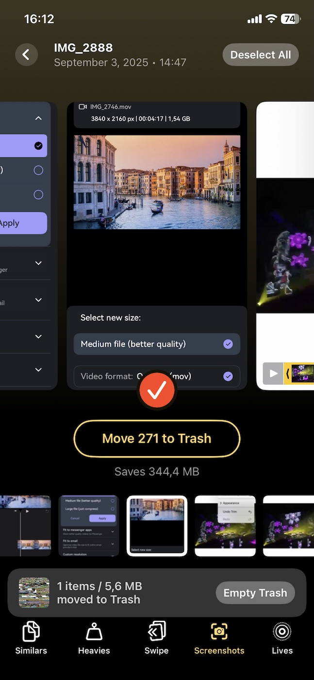Go back using the arrow icon
Screen dimensions: 314x680
point(27,54)
